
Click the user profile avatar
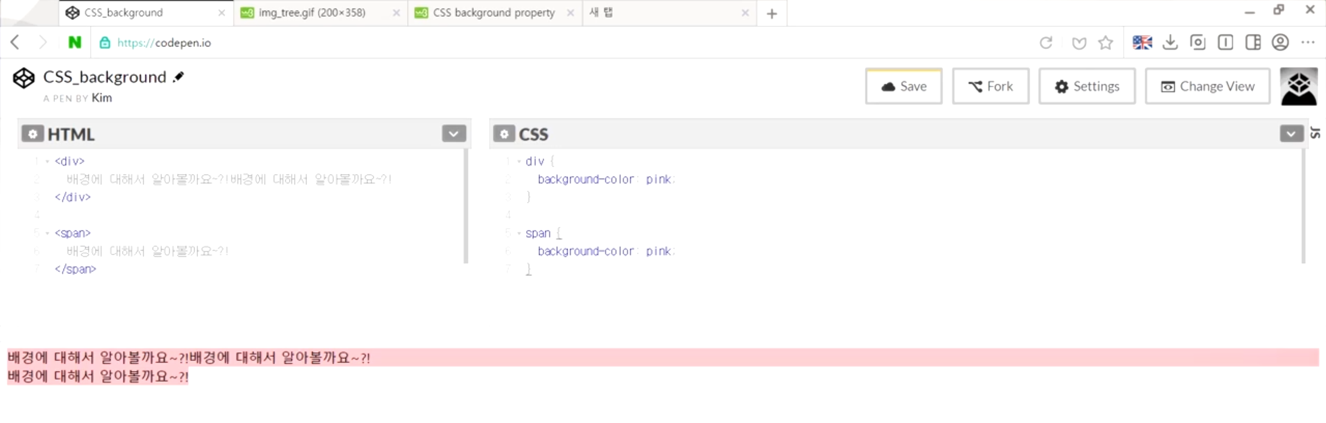click(x=1298, y=86)
